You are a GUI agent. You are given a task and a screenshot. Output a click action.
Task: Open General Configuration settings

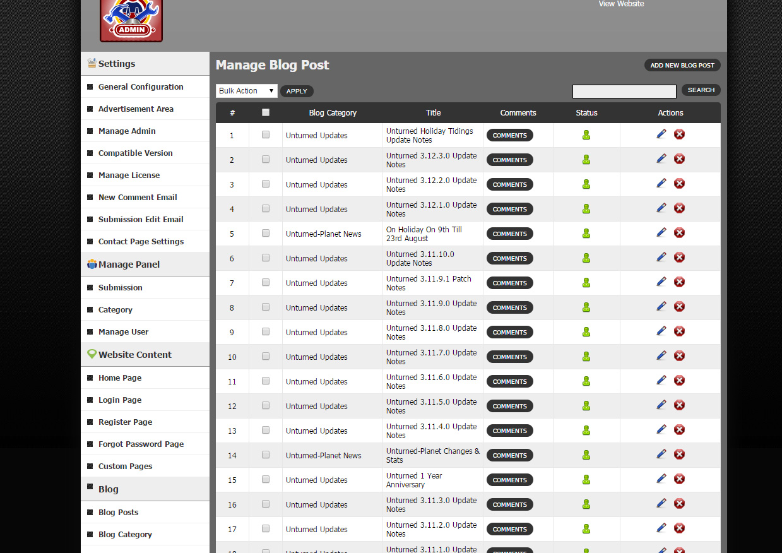141,86
